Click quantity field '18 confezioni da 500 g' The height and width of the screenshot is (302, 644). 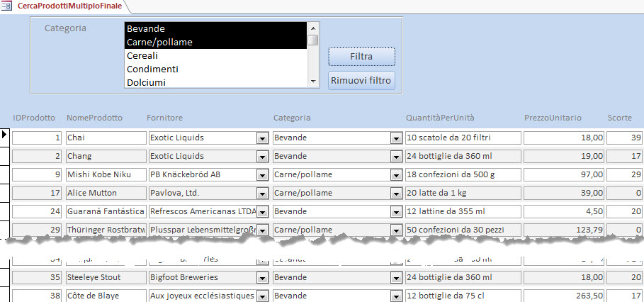click(463, 175)
